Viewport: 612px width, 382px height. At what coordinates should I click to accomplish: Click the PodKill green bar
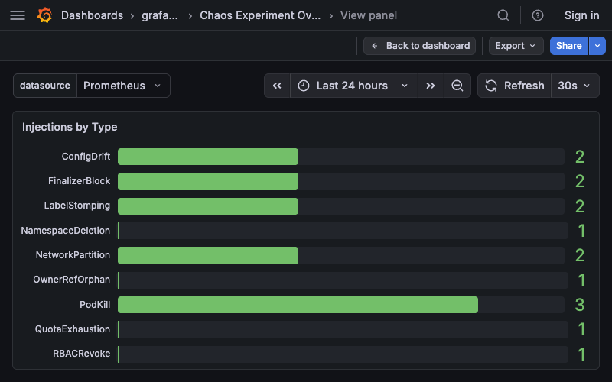[298, 305]
